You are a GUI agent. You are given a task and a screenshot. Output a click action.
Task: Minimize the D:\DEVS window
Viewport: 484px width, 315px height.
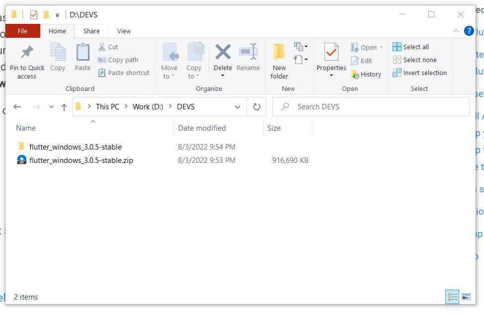pyautogui.click(x=403, y=14)
